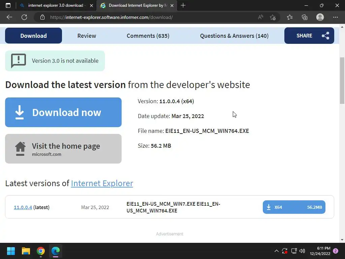
Task: Open the Collections icon
Action: (305, 17)
